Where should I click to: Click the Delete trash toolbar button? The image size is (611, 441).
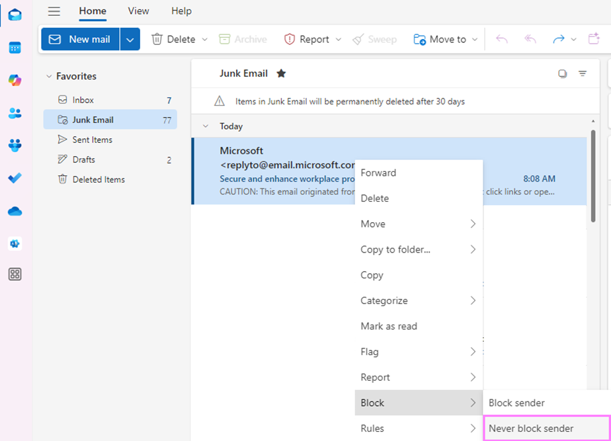[174, 39]
